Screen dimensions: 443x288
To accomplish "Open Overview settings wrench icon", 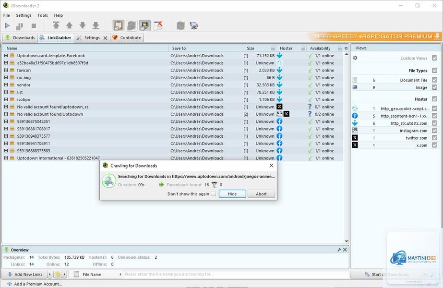I will [x=339, y=250].
